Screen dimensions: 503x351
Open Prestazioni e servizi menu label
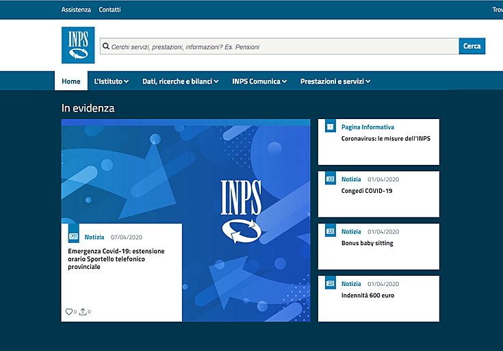[332, 81]
